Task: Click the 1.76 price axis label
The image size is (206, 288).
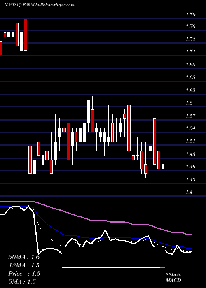Action: click(192, 26)
